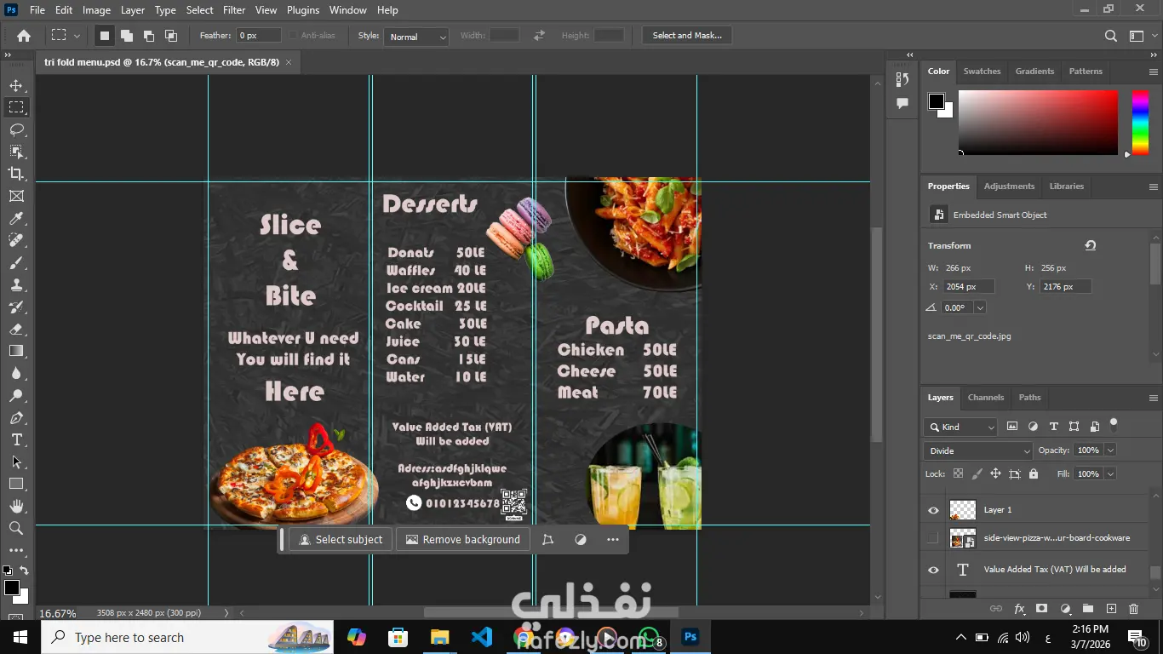This screenshot has width=1163, height=654.
Task: Select the Move tool
Action: tap(16, 85)
